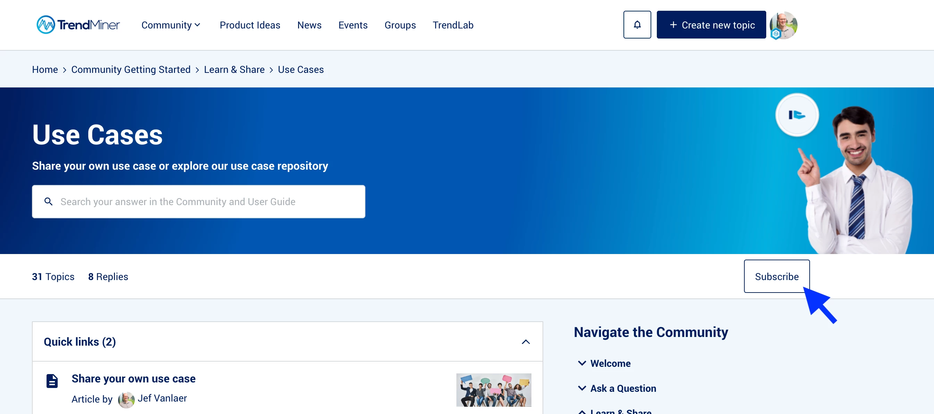This screenshot has height=414, width=934.
Task: Open the TrendLab menu item
Action: pos(453,25)
